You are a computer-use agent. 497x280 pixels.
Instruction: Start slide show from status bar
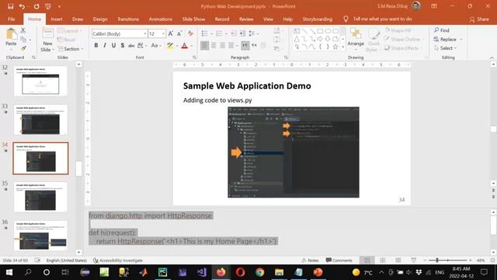click(414, 261)
